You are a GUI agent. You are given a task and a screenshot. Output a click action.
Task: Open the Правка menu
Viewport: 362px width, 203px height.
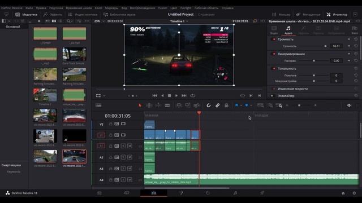click(41, 8)
